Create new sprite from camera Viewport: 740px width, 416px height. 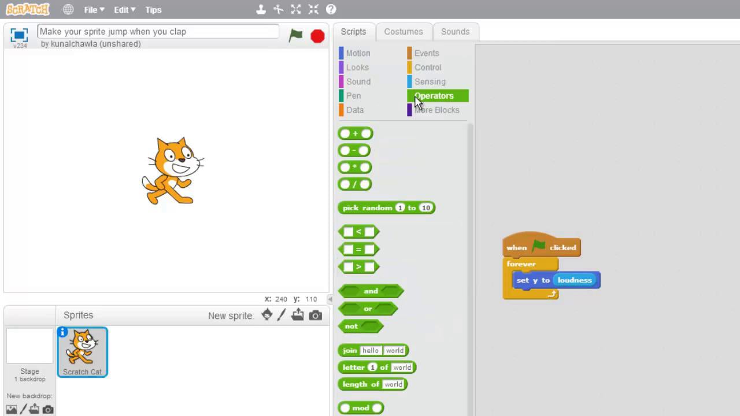(x=316, y=315)
